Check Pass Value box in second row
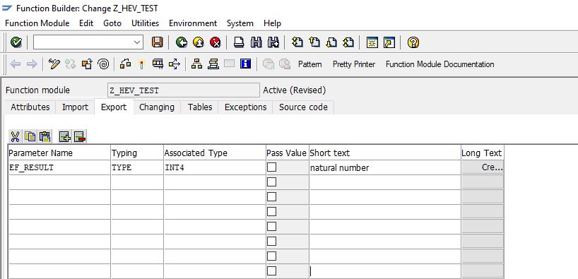The image size is (578, 279). tap(271, 182)
